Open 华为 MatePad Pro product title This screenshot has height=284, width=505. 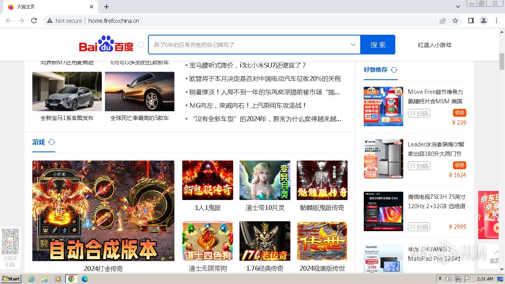(x=434, y=254)
